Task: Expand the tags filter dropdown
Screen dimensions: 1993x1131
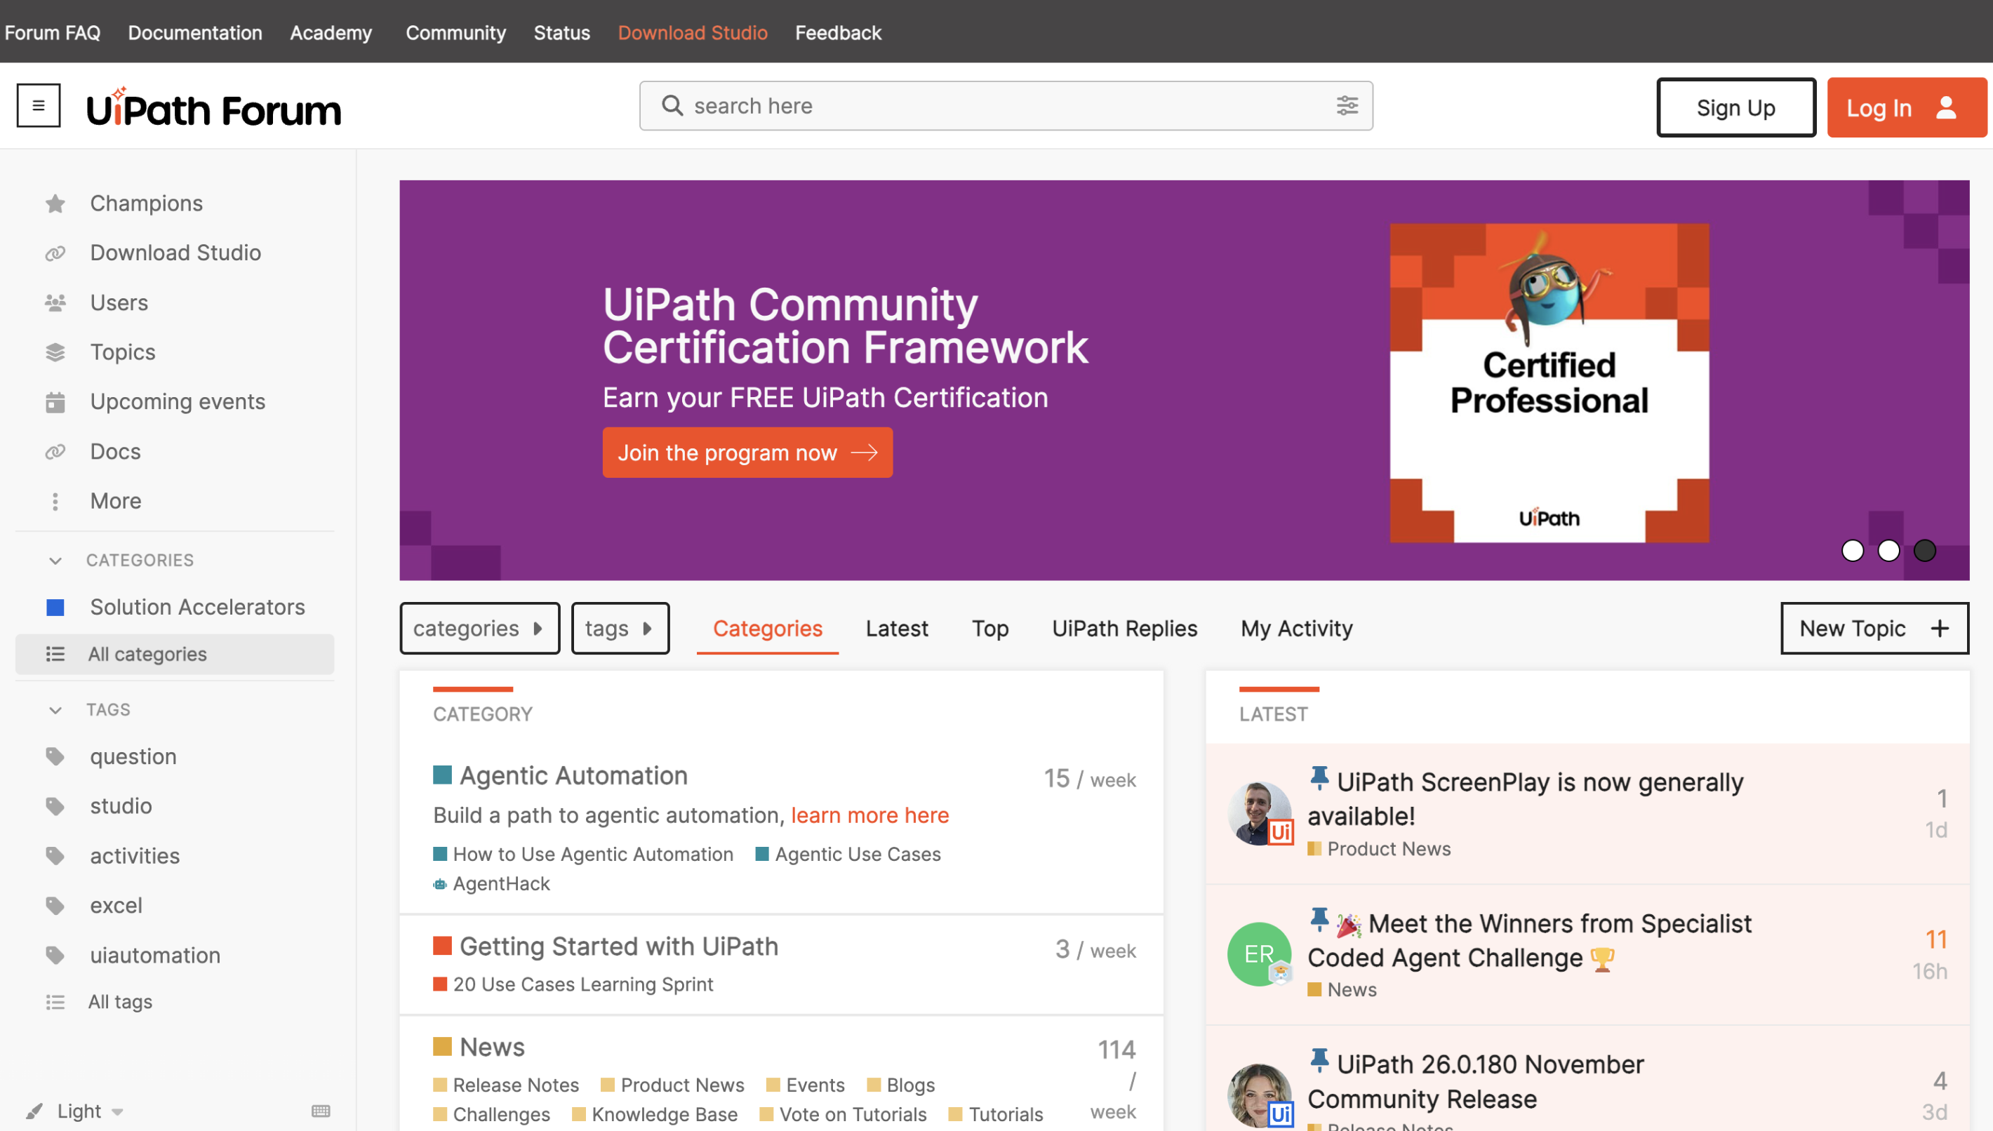Action: point(619,629)
